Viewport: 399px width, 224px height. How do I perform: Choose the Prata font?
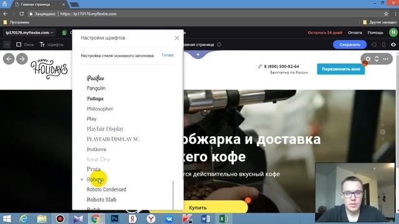tap(94, 169)
